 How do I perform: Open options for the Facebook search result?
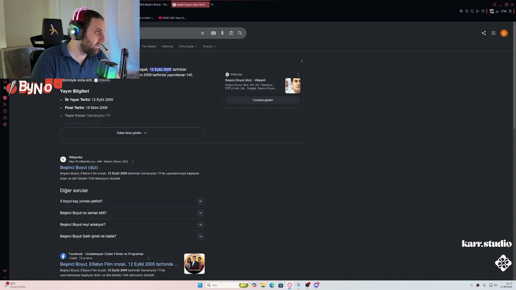click(x=148, y=258)
